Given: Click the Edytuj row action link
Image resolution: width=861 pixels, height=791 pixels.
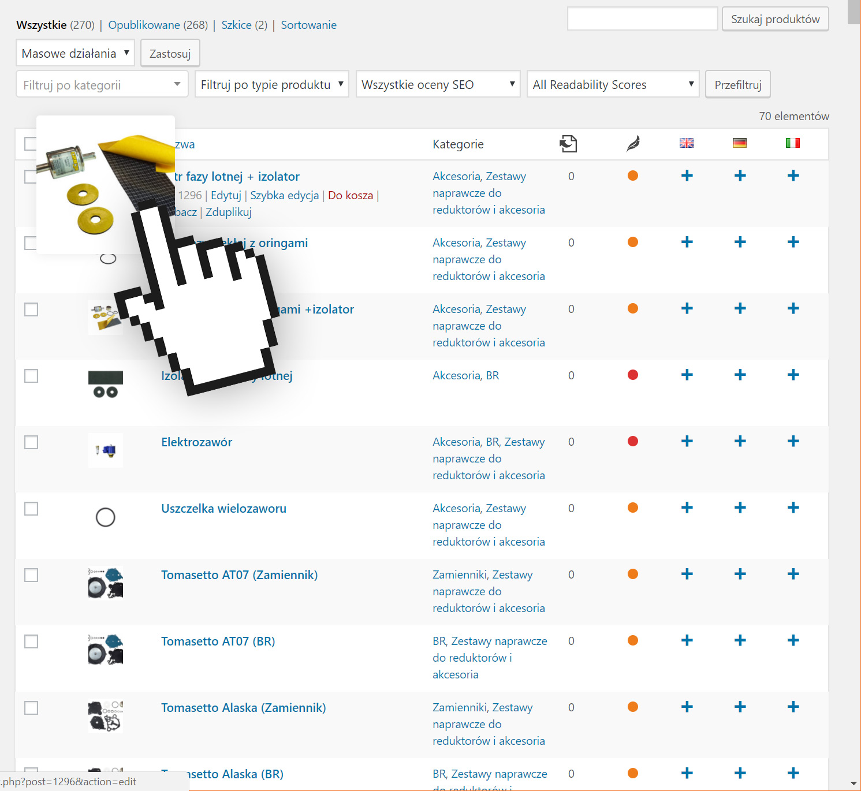Looking at the screenshot, I should (x=226, y=195).
